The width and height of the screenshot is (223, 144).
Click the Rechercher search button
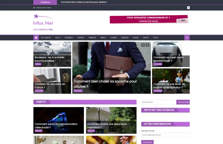coord(183,102)
